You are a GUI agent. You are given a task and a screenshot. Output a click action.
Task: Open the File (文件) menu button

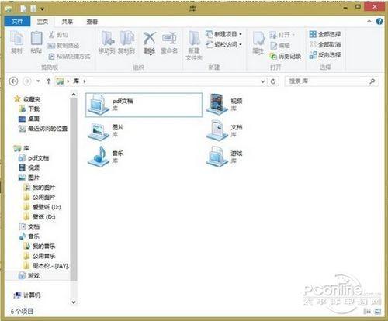click(x=17, y=22)
